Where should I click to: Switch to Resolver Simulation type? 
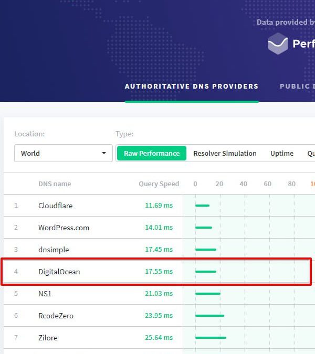pyautogui.click(x=225, y=153)
